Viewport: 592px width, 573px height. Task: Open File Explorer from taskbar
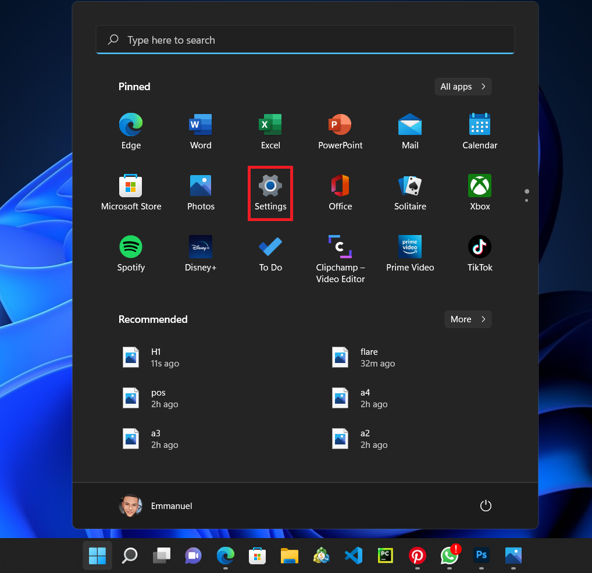[x=290, y=556]
